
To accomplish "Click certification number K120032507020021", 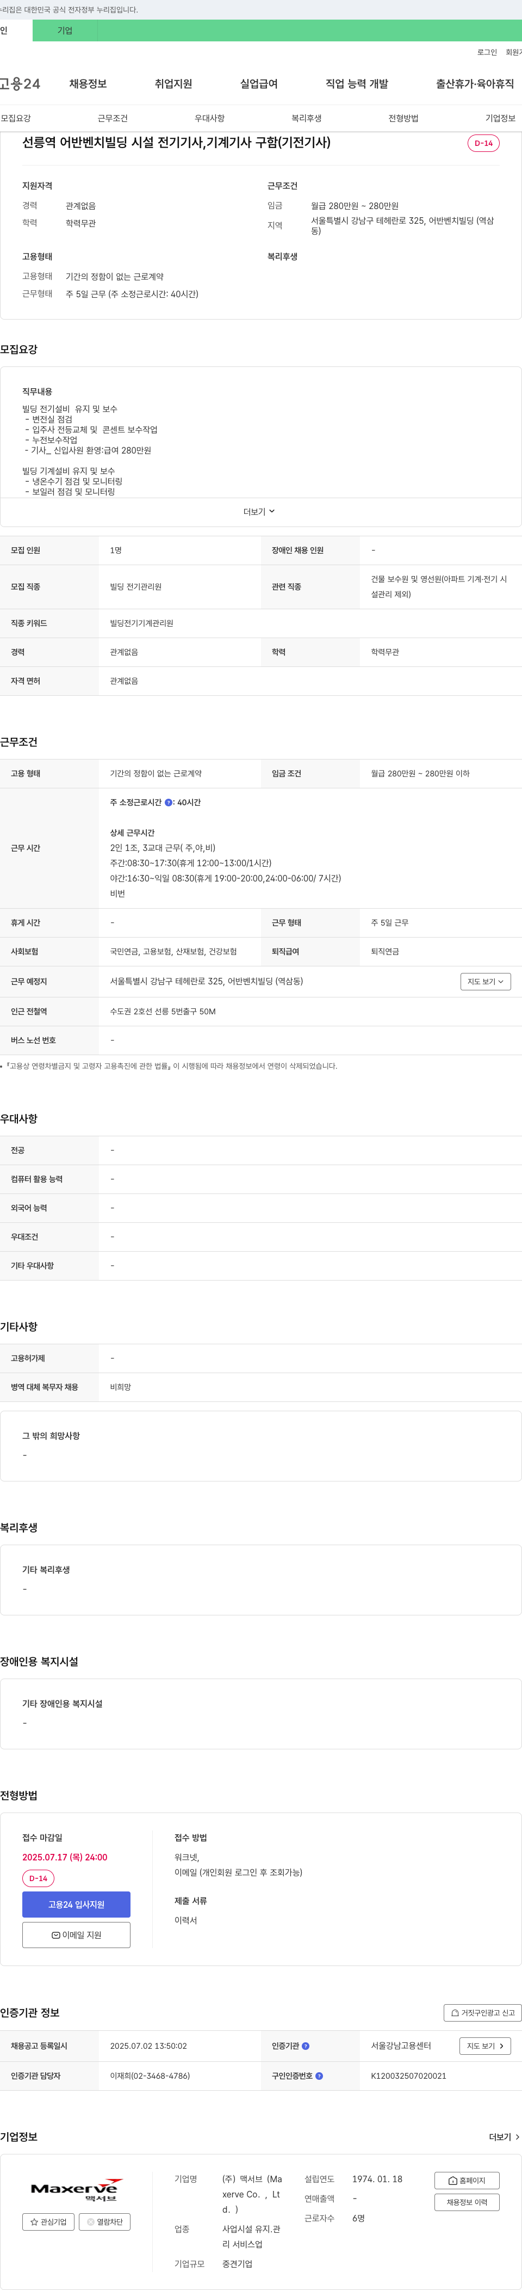I will click(x=408, y=2076).
